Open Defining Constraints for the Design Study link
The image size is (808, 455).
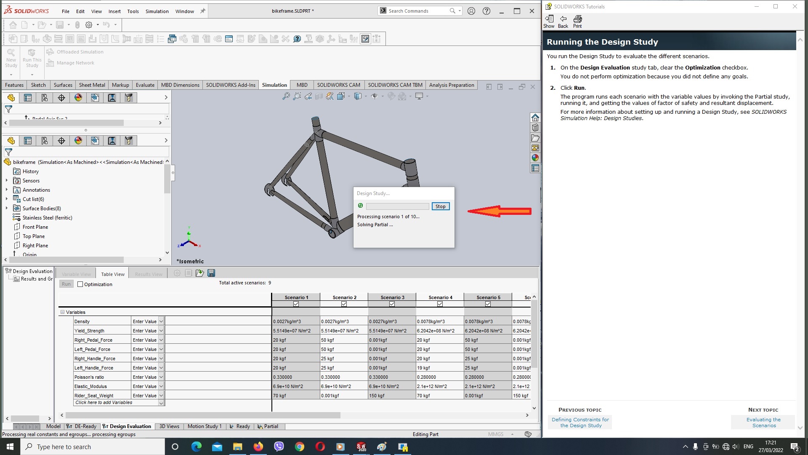(580, 423)
